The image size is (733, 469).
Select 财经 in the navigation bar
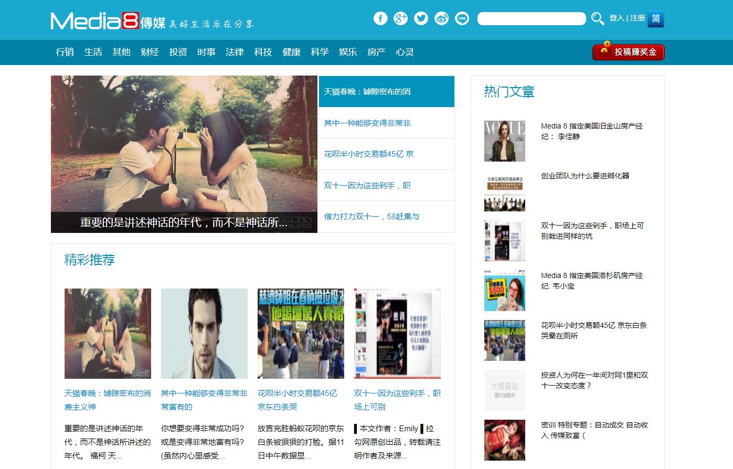(x=150, y=52)
